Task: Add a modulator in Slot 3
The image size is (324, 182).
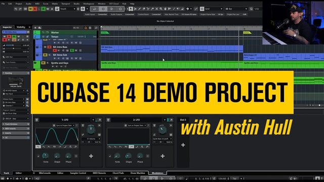Action: tap(183, 145)
